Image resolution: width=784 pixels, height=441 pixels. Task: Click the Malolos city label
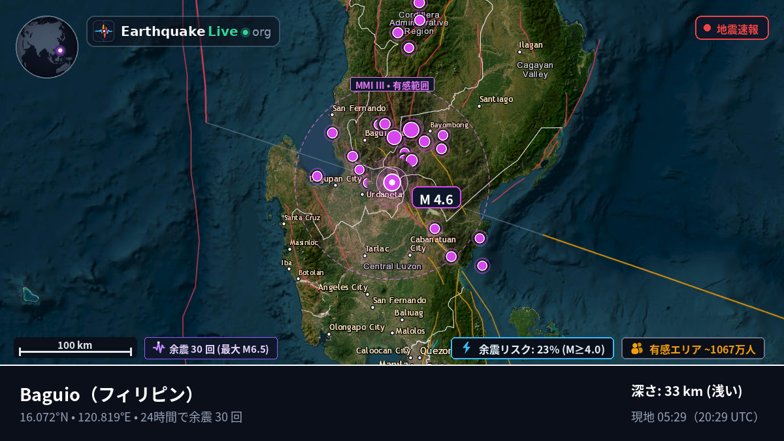410,331
